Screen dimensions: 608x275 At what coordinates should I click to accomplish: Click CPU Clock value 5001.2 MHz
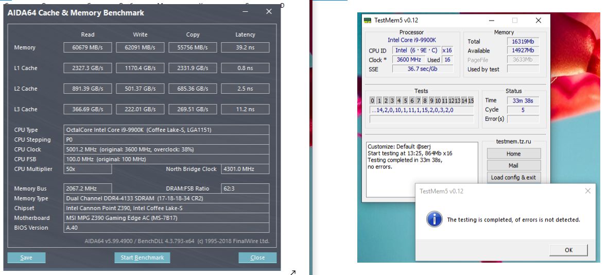coord(166,149)
